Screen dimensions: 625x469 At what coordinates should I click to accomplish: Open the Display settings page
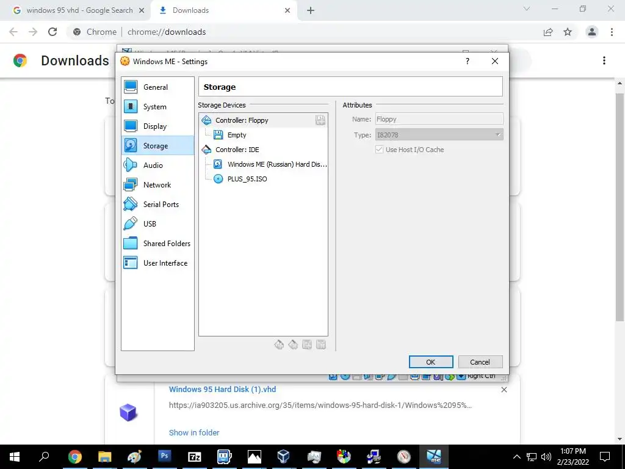tap(157, 126)
